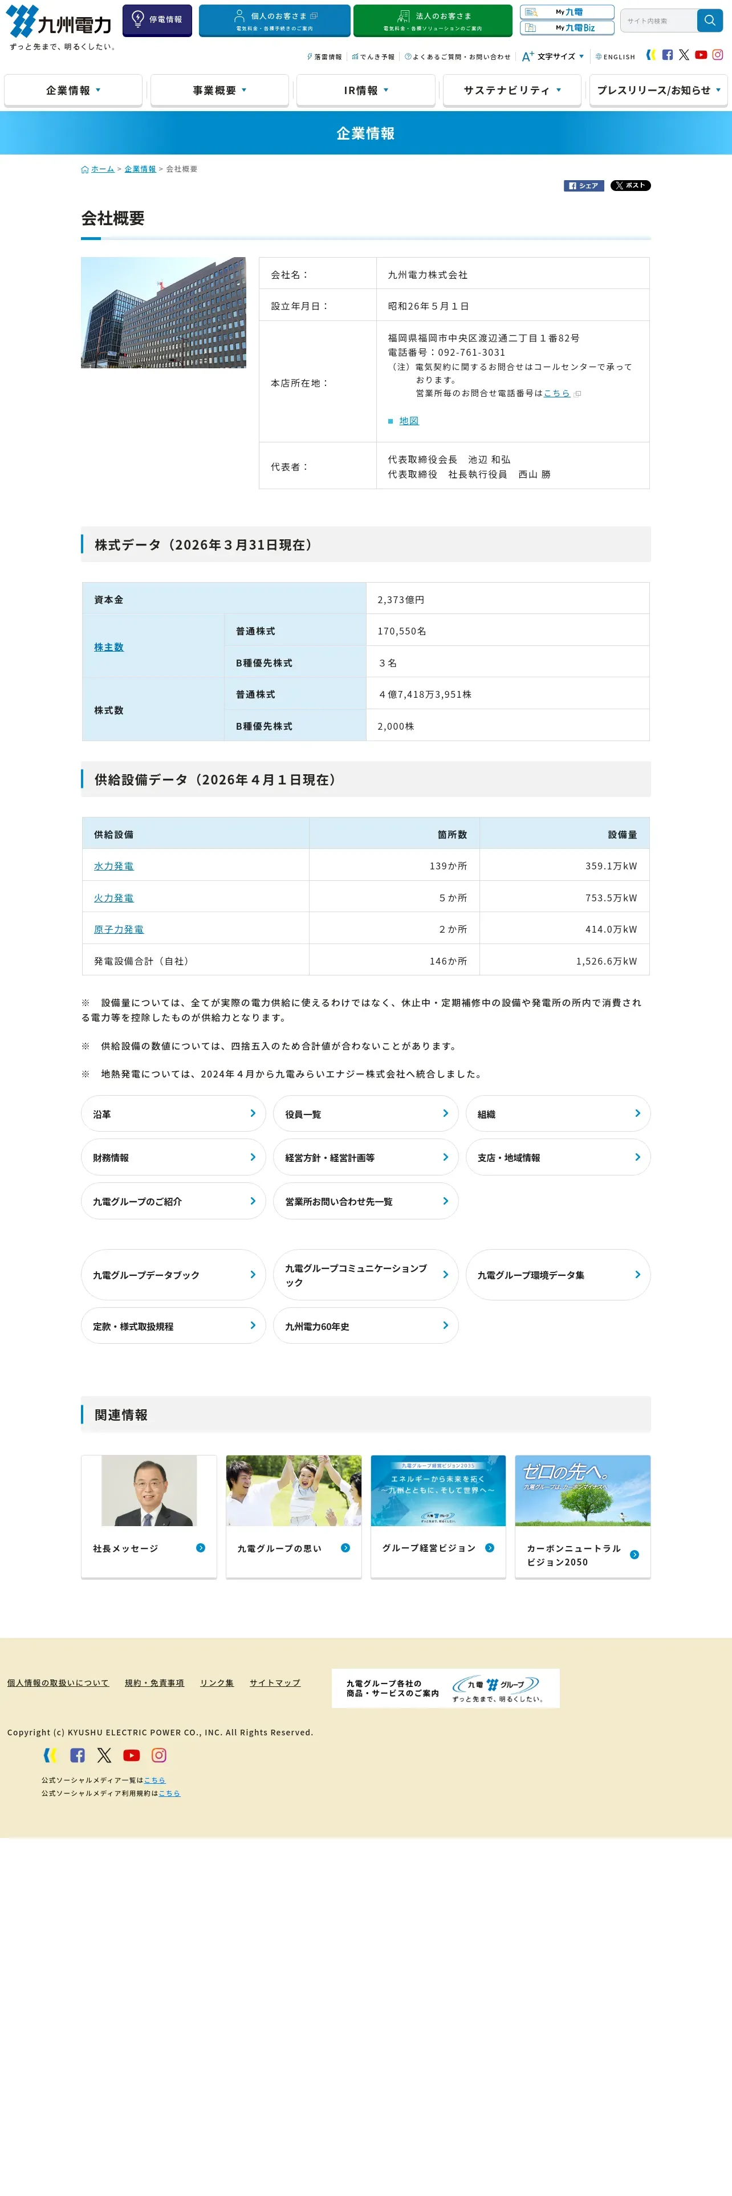Click the site search input field
The image size is (732, 2196).
coord(658,21)
